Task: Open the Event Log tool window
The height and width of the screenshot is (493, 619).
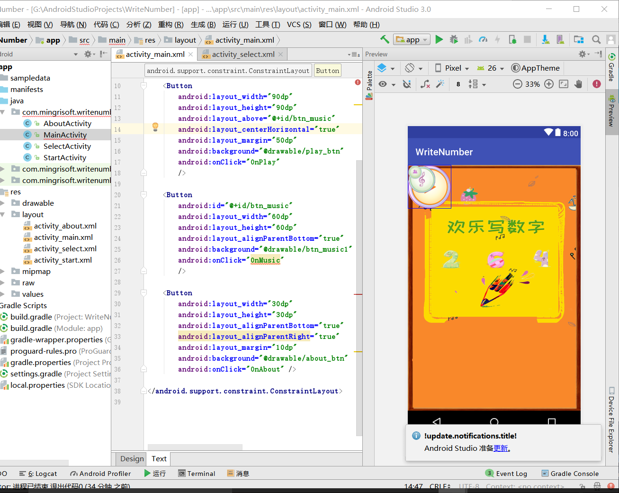Action: (x=506, y=473)
